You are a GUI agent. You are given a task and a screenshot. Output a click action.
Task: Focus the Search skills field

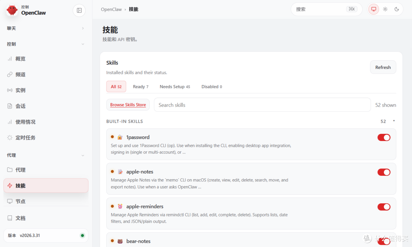click(x=262, y=105)
